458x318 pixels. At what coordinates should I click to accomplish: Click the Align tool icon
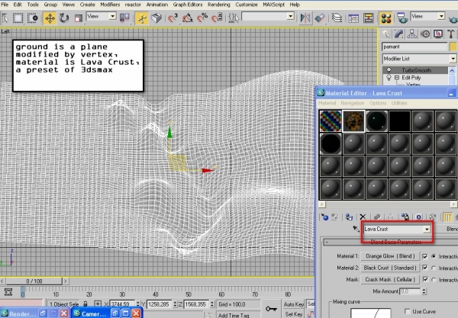[320, 18]
